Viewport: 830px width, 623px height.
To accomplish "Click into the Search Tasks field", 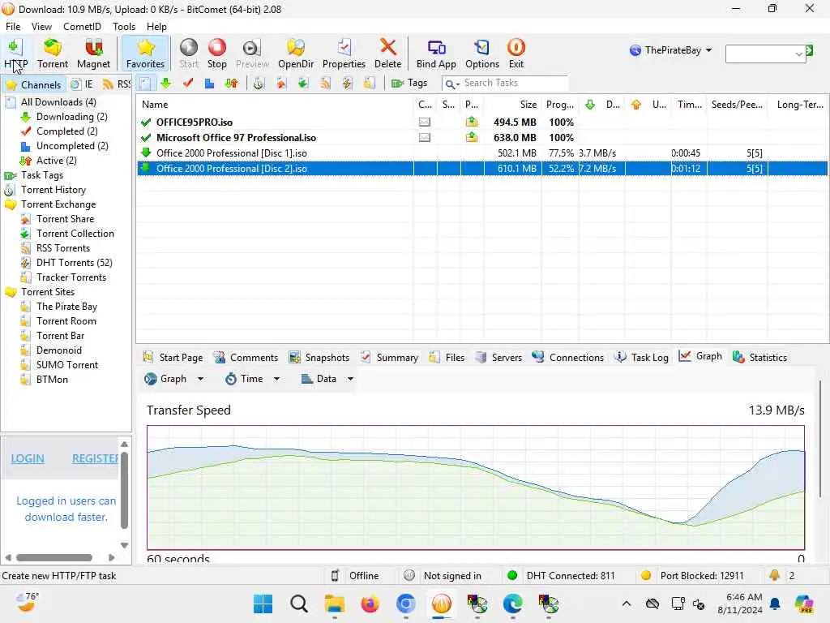I will [x=515, y=84].
